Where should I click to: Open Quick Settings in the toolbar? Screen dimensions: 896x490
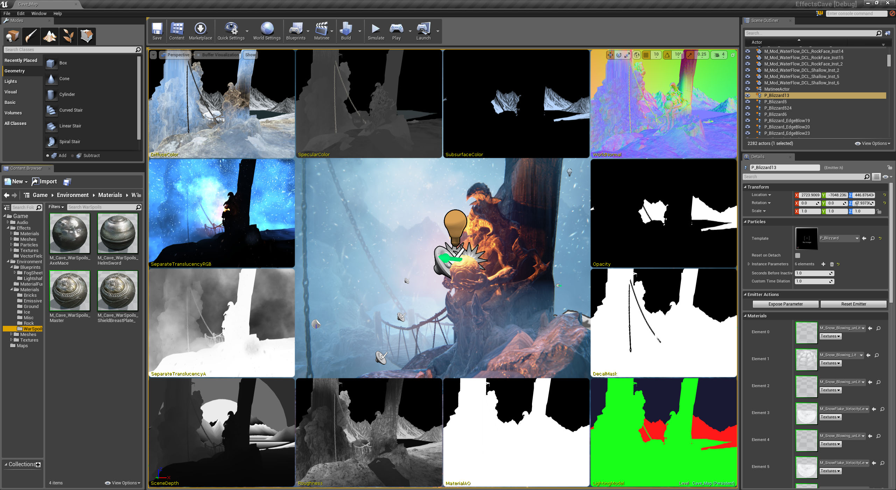[231, 31]
